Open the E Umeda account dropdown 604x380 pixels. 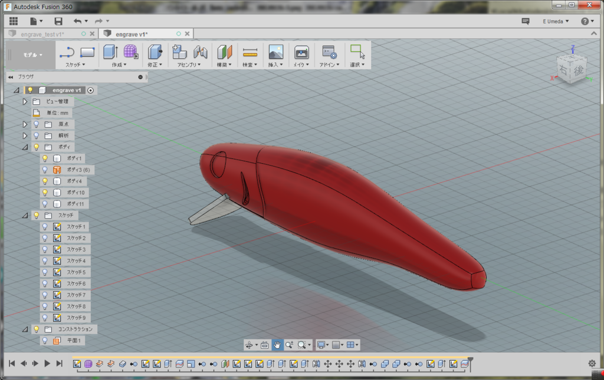[x=556, y=22]
